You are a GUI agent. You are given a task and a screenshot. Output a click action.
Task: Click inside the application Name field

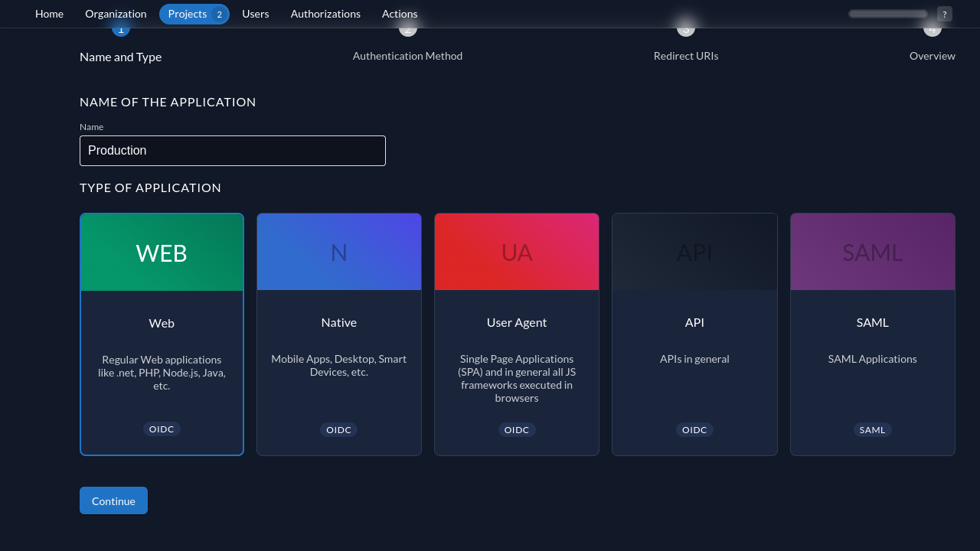point(233,150)
